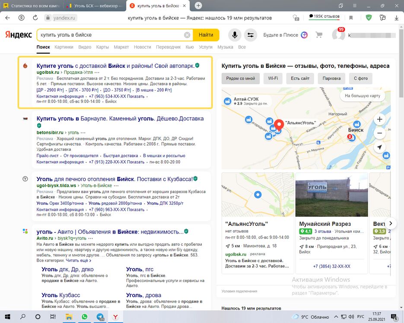Go back using the browser back arrow
Viewport: 404px width, 323px height.
click(x=8, y=18)
